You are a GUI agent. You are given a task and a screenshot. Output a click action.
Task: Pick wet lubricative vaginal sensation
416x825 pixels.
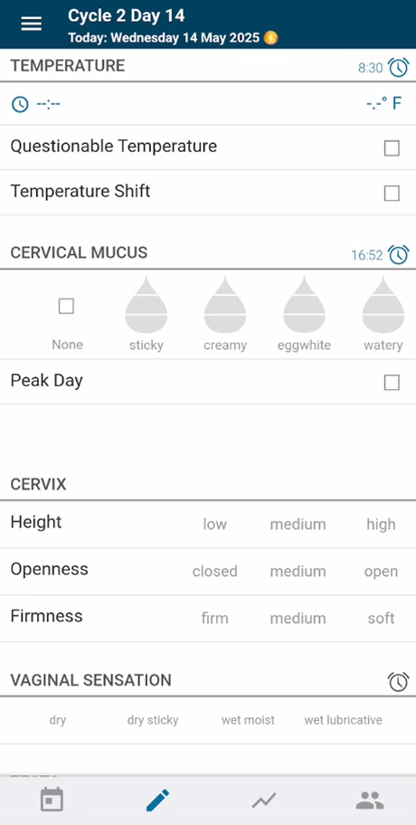[x=343, y=720]
